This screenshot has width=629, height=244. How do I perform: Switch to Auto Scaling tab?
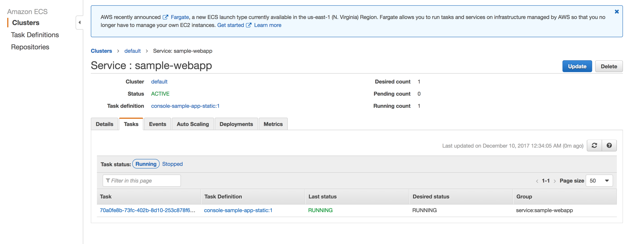coord(193,124)
